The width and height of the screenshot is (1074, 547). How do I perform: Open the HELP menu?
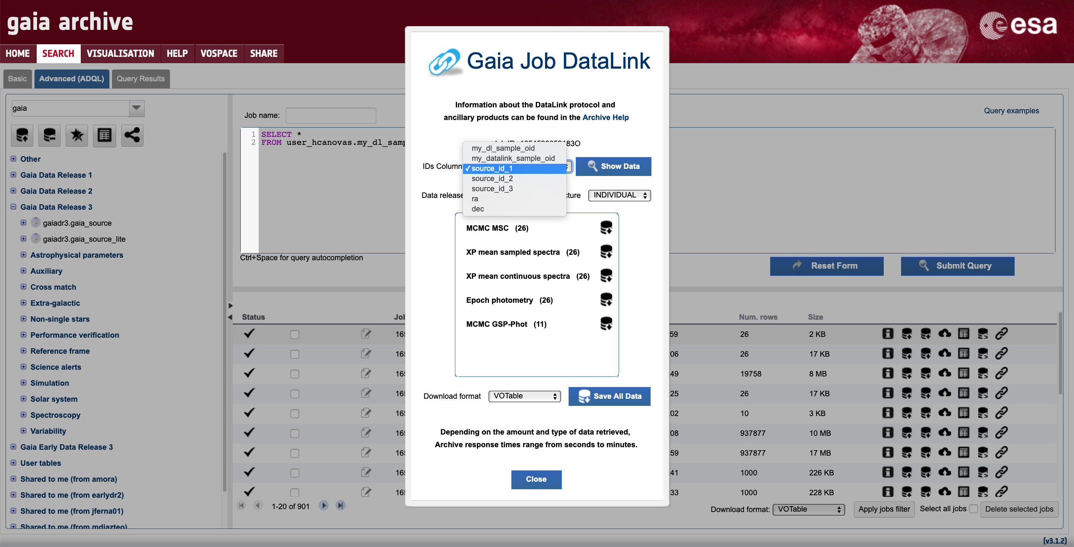point(177,53)
